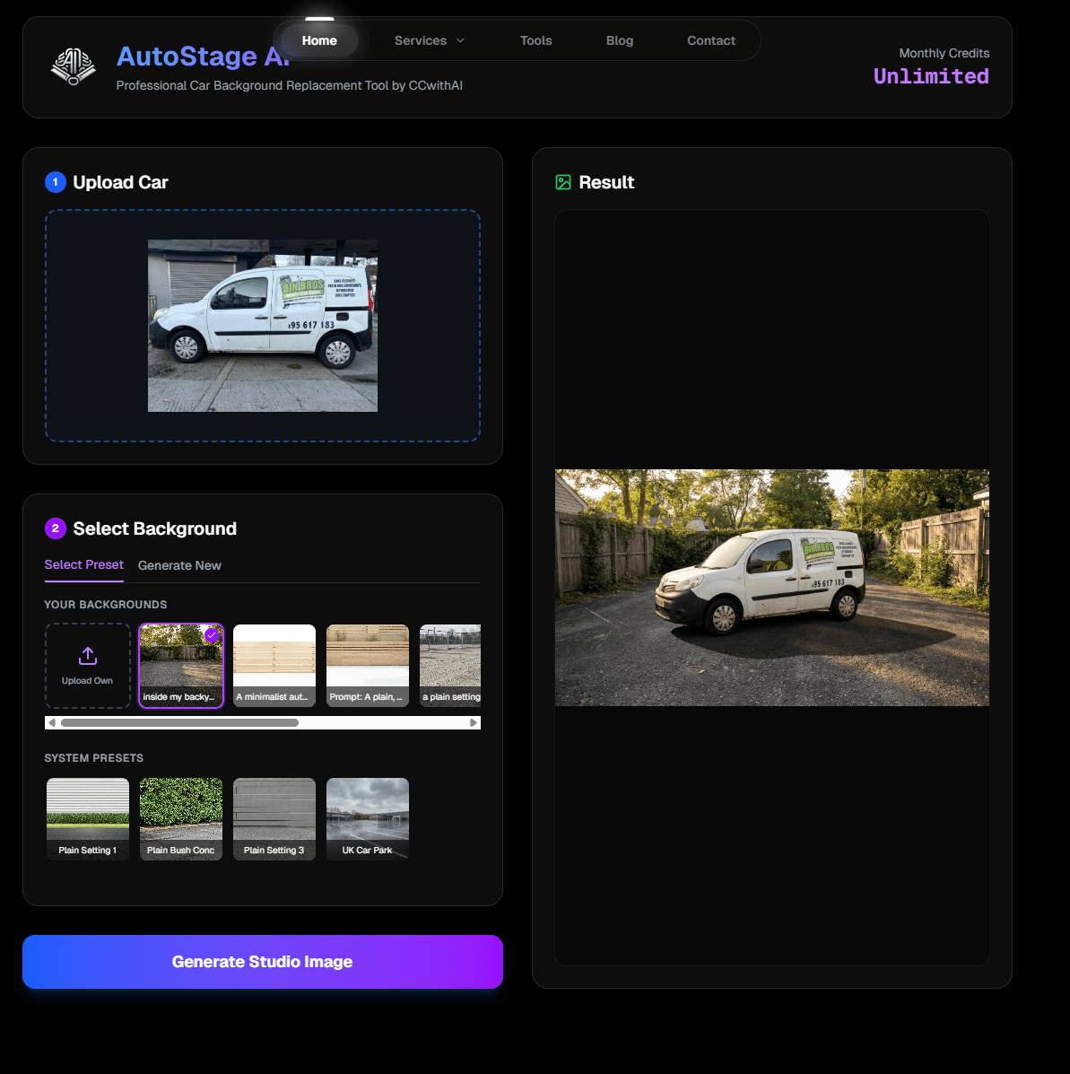Open the Blog page from the navbar
1070x1074 pixels.
pos(620,40)
